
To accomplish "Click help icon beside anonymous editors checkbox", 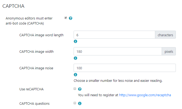I will 71,18.
